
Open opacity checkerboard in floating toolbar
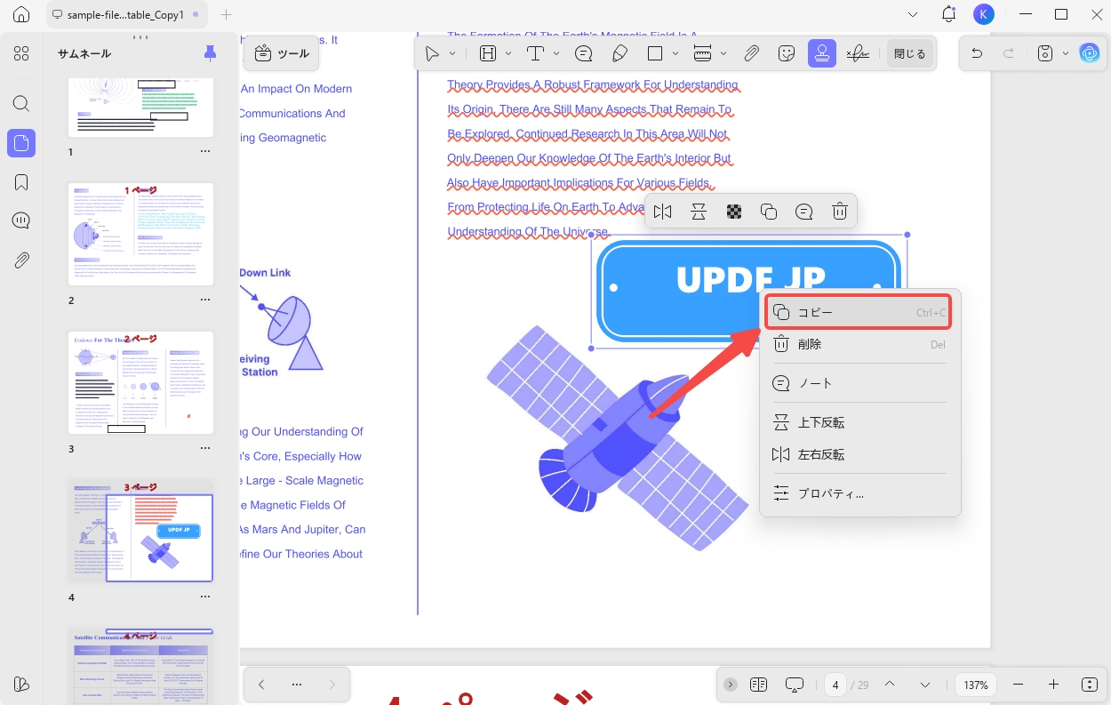pyautogui.click(x=734, y=212)
